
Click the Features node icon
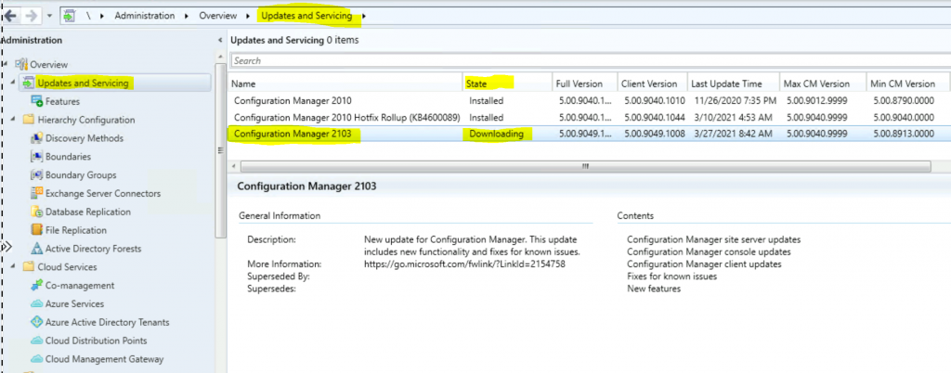tap(36, 101)
